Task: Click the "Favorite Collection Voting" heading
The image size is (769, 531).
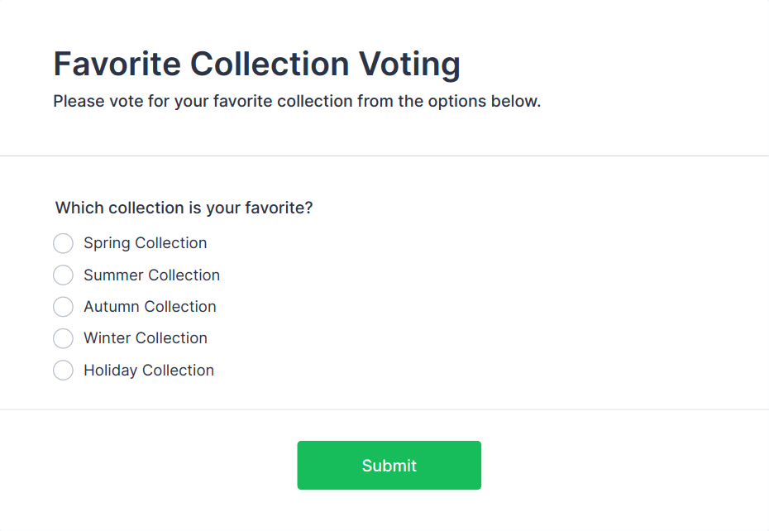Action: coord(256,65)
